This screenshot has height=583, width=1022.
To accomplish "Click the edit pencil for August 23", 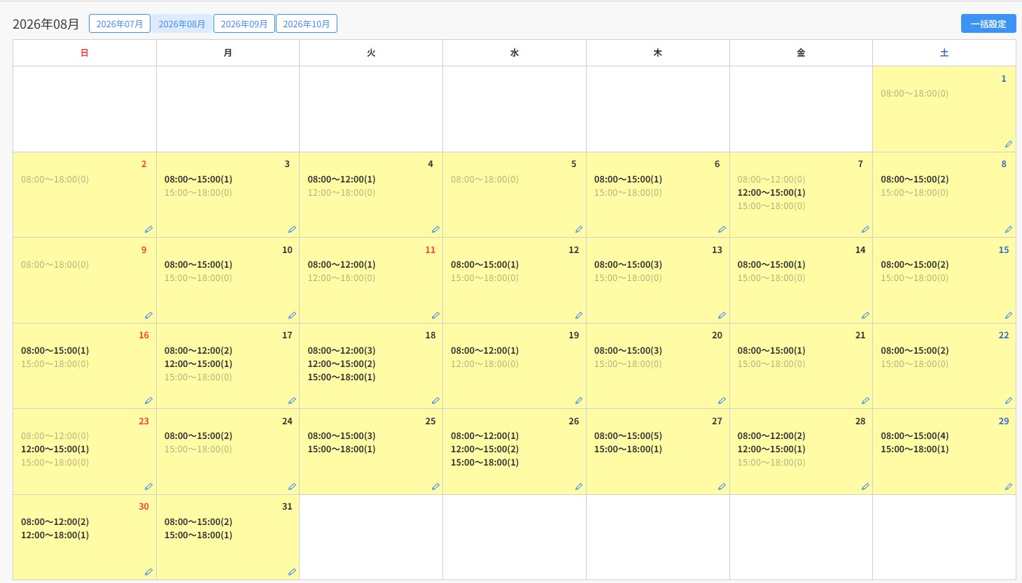I will 148,487.
